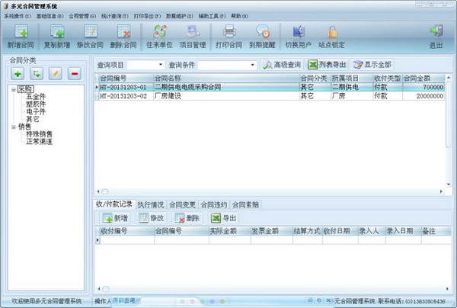The image size is (457, 308).
Task: Open 项目管理 from the toolbar
Action: tap(193, 37)
